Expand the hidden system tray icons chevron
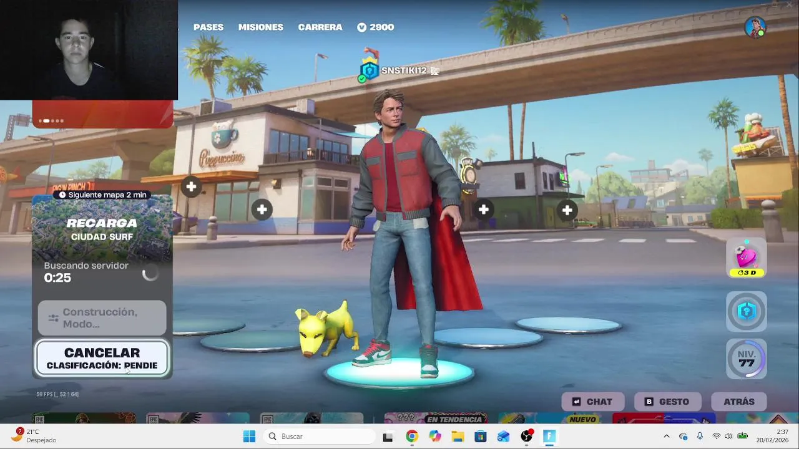This screenshot has width=799, height=449. (x=666, y=437)
